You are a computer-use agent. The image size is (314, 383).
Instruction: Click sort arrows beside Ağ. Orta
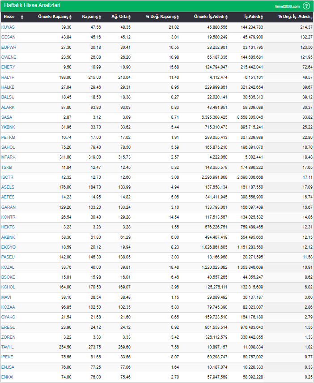coord(129,17)
